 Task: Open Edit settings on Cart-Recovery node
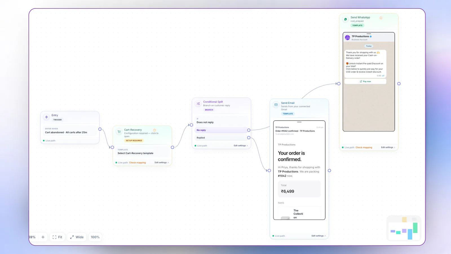tap(162, 163)
